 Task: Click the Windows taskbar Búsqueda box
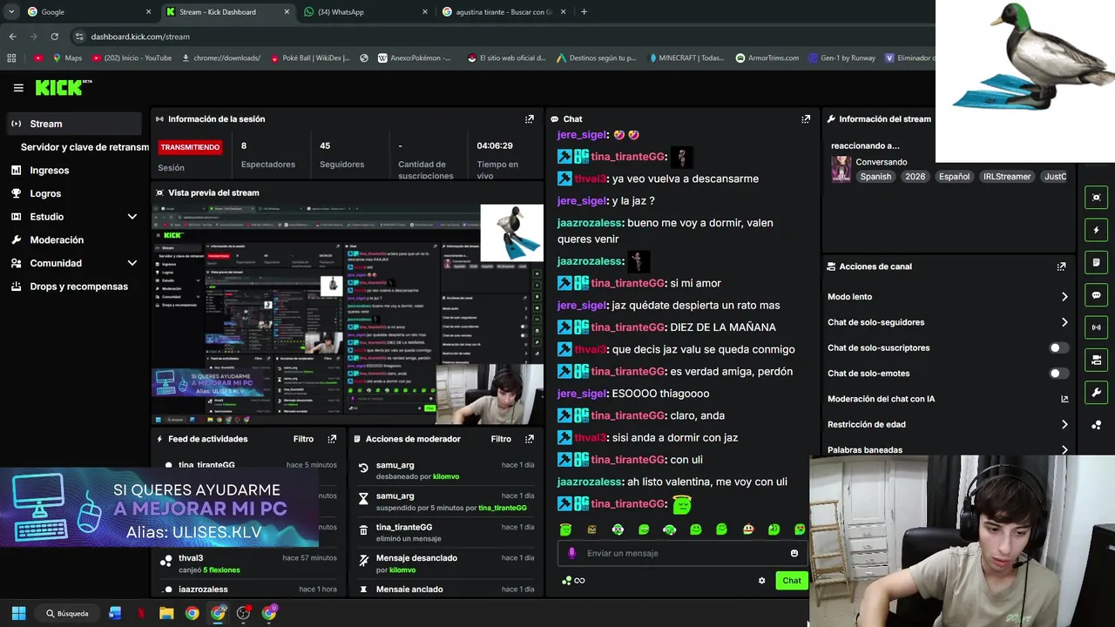(69, 613)
